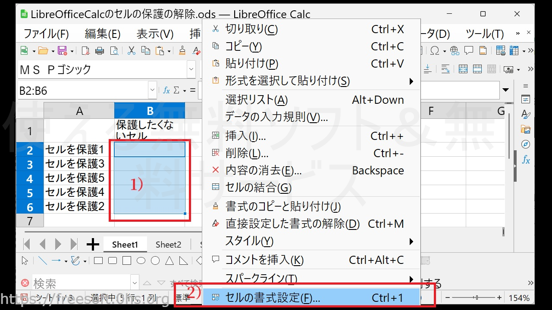Open the ファイル menu
Screen dimensions: 552x310
tap(46, 34)
